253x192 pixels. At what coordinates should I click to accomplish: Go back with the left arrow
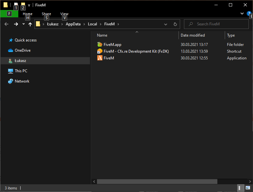pyautogui.click(x=6, y=24)
